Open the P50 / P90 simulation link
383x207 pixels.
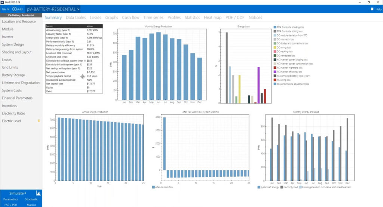point(10,205)
